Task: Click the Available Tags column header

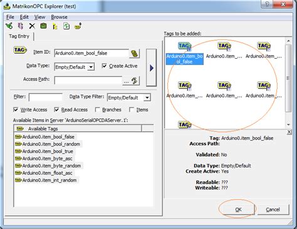Action: [x=78, y=128]
